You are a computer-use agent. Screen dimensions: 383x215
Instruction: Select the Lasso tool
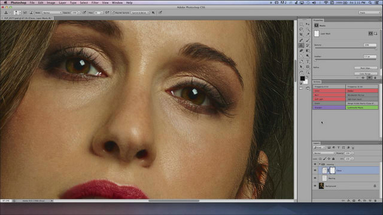[302, 29]
